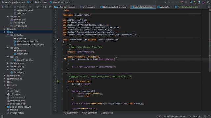Click the Debug button in toolbar
This screenshot has width=211, height=118.
tap(173, 2)
